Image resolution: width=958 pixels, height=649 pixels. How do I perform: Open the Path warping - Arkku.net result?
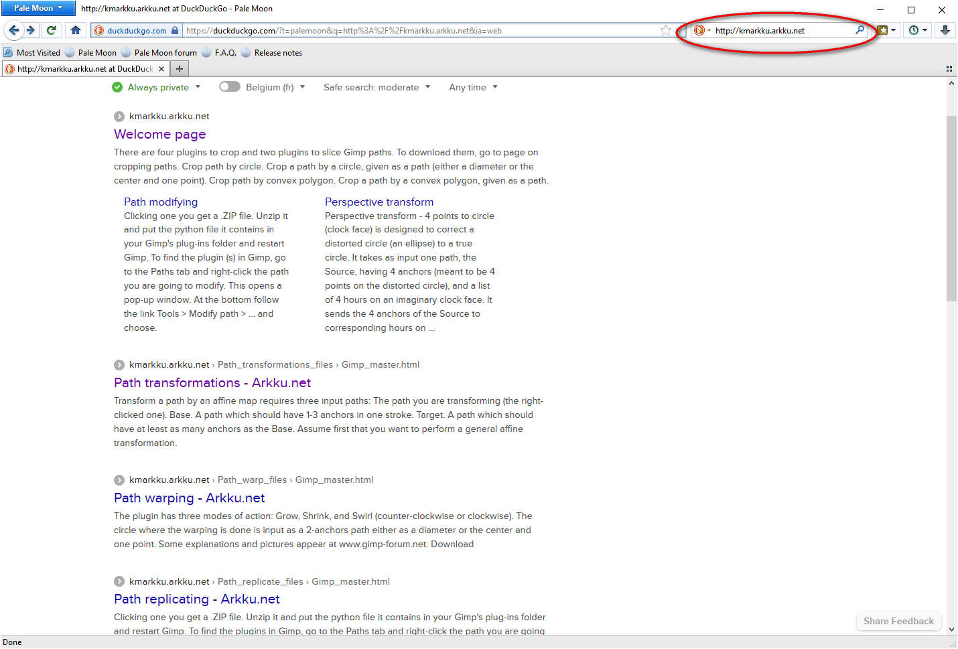click(190, 498)
